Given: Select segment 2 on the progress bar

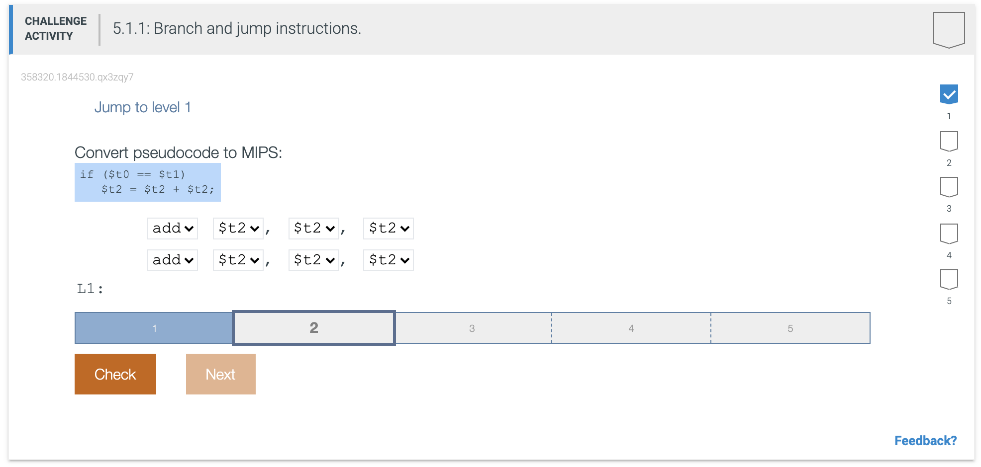Looking at the screenshot, I should pyautogui.click(x=313, y=328).
